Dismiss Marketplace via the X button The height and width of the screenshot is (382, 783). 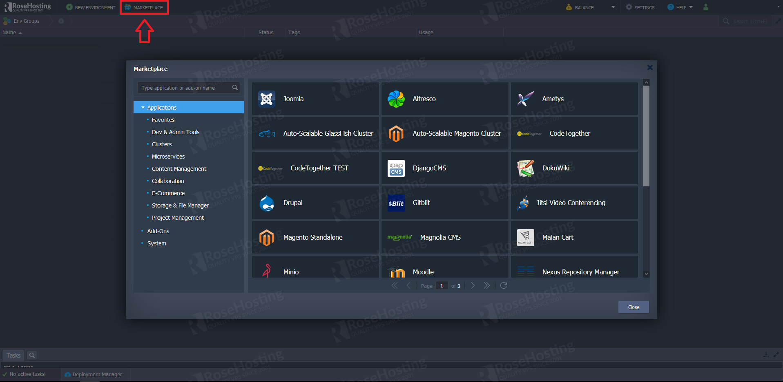tap(650, 68)
